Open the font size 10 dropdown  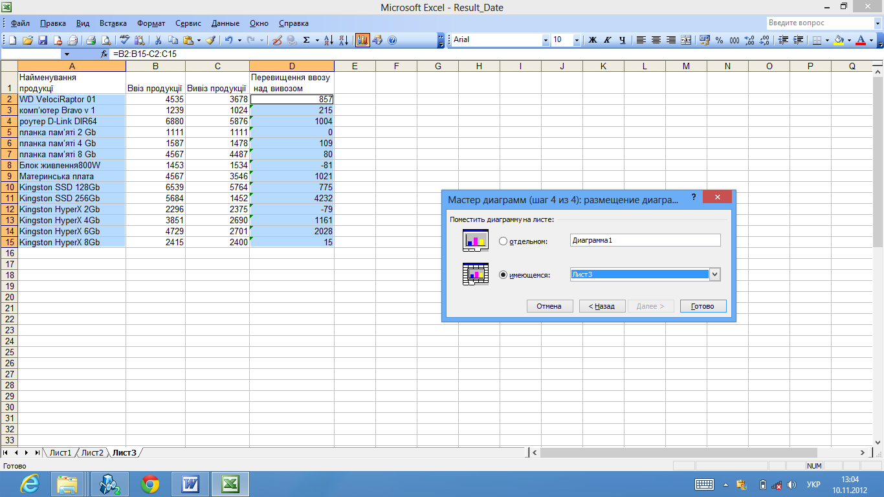click(576, 40)
